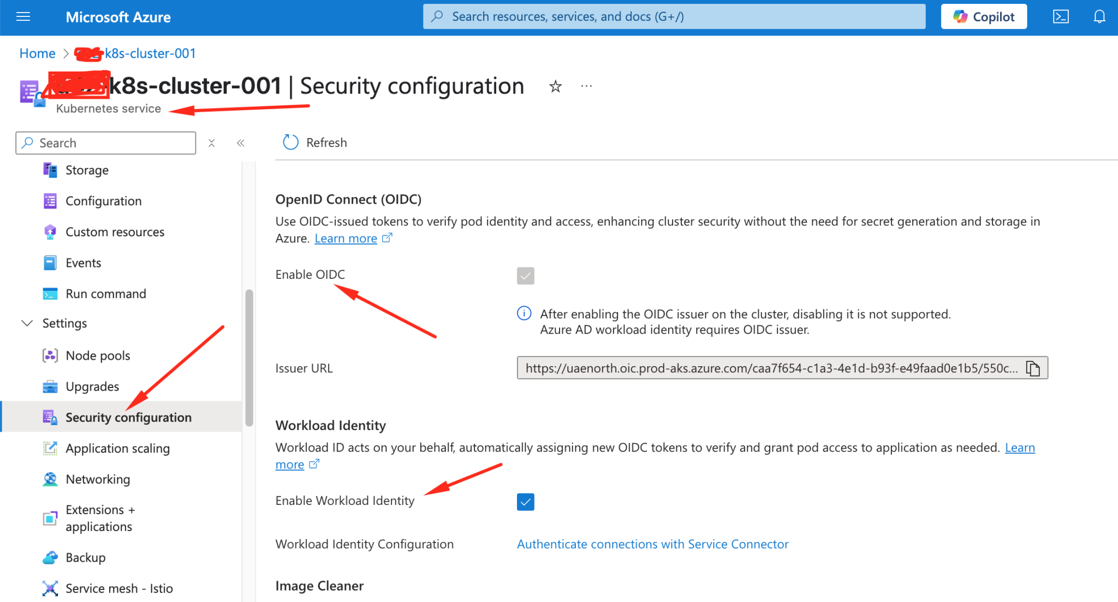Open the ellipsis menu beside the page title
This screenshot has width=1118, height=602.
point(586,86)
